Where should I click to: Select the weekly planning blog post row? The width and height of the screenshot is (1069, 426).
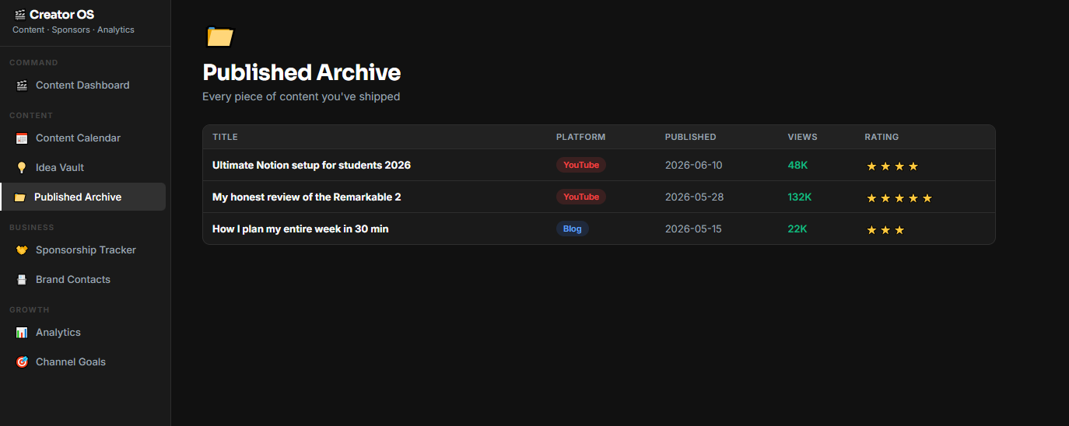point(599,229)
